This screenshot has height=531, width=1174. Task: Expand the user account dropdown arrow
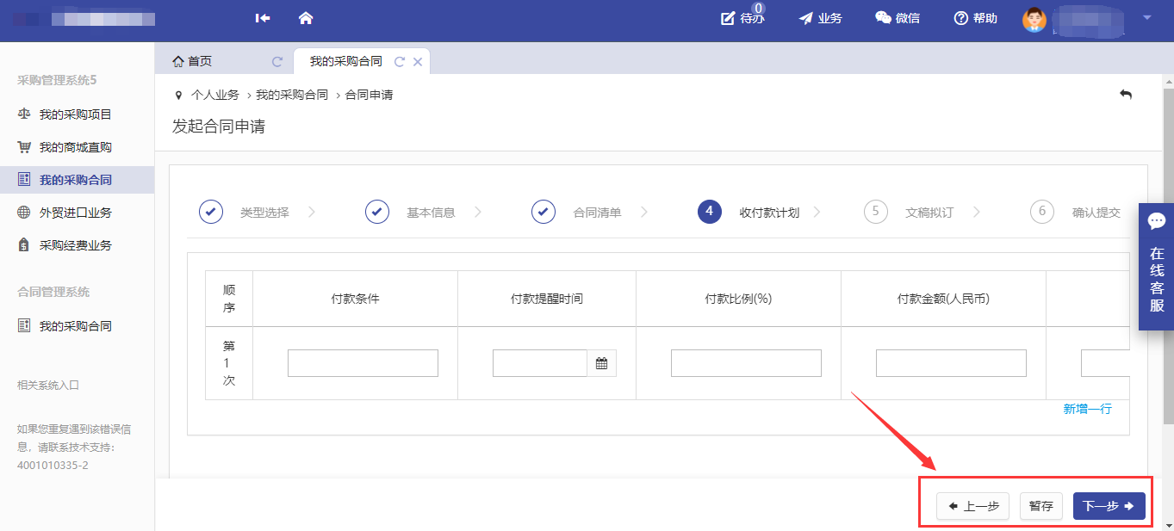pyautogui.click(x=1146, y=17)
